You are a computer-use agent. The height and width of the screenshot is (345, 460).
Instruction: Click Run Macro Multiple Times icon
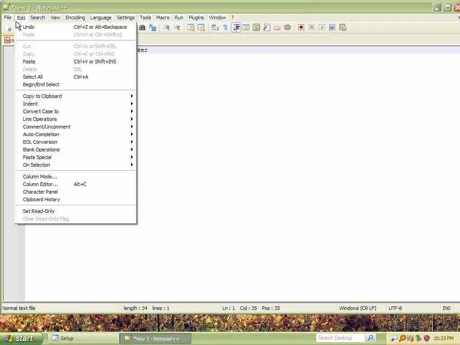tap(332, 27)
